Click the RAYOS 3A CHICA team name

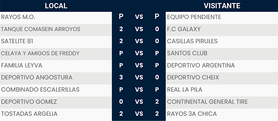192,114
